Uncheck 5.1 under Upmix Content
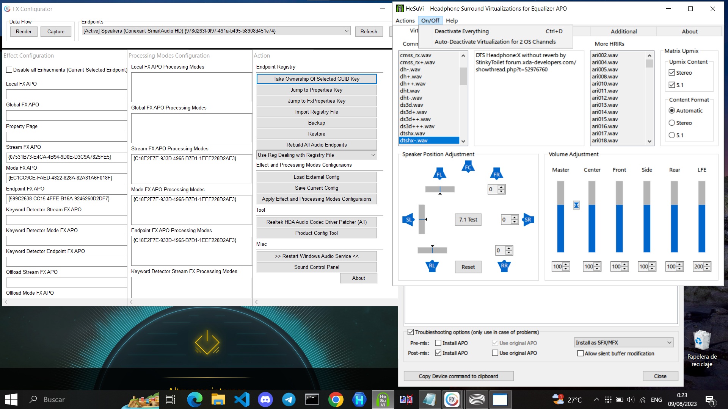Screen dimensions: 728x409 coord(672,85)
